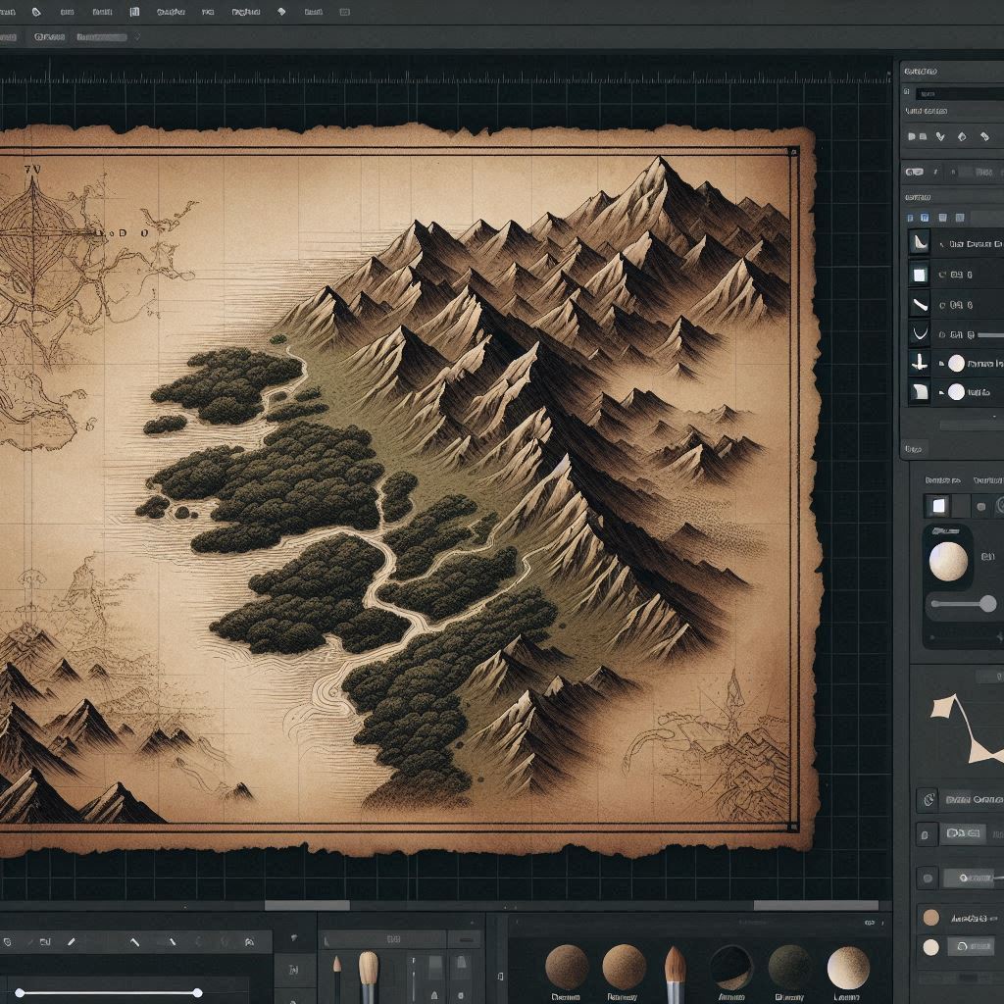Select the layer with the diagonal stroke thumbnail
The image size is (1004, 1004).
pos(920,304)
